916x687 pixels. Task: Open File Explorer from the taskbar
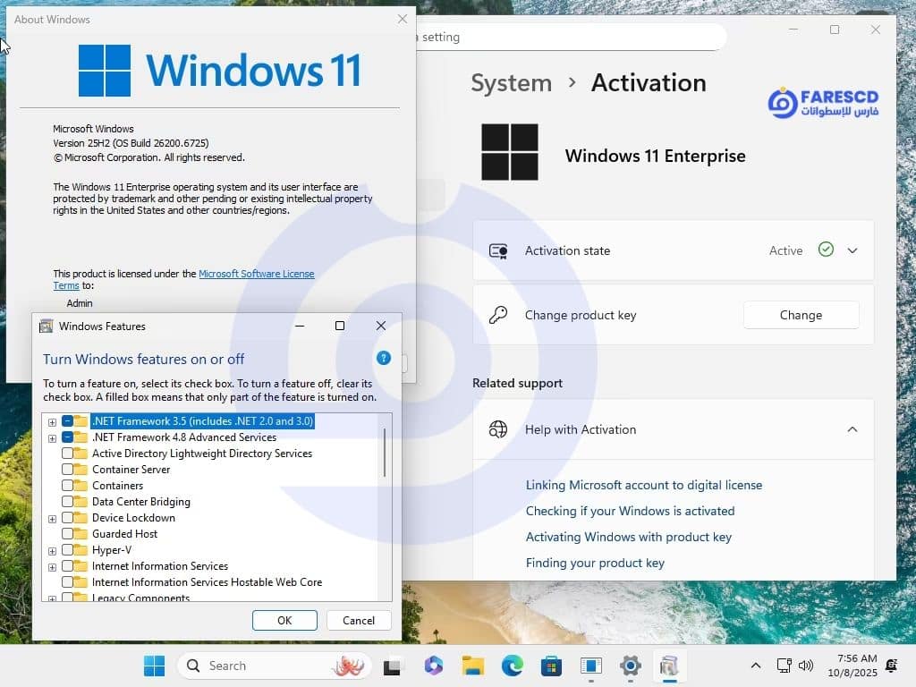[472, 666]
